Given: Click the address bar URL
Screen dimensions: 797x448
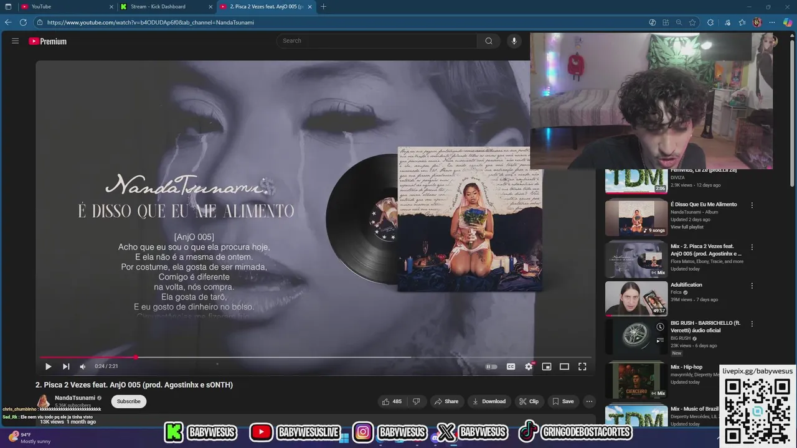Looking at the screenshot, I should coord(151,22).
